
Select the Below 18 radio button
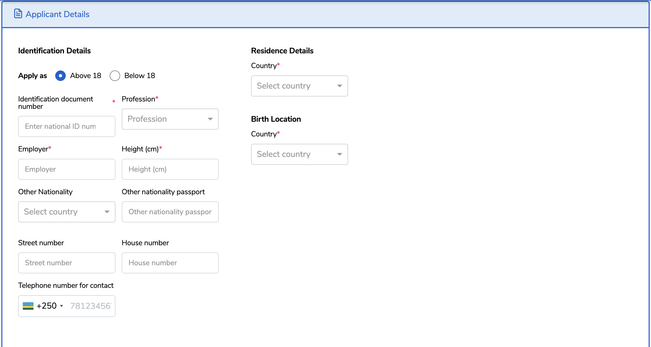click(115, 76)
